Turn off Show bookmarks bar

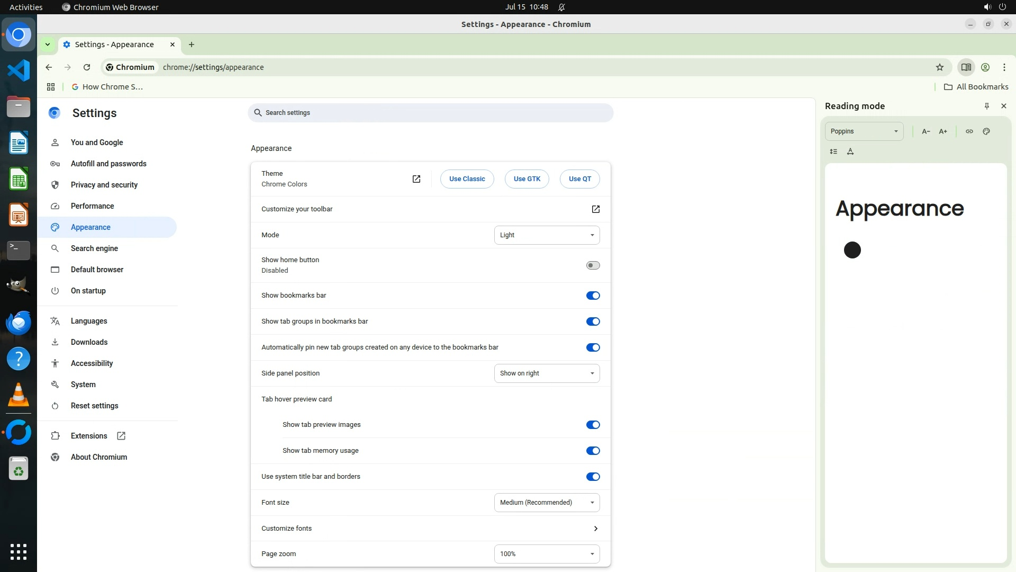coord(593,296)
